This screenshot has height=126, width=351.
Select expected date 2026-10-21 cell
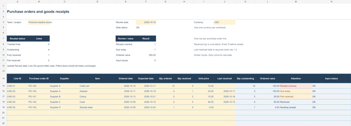pyautogui.click(x=146, y=97)
